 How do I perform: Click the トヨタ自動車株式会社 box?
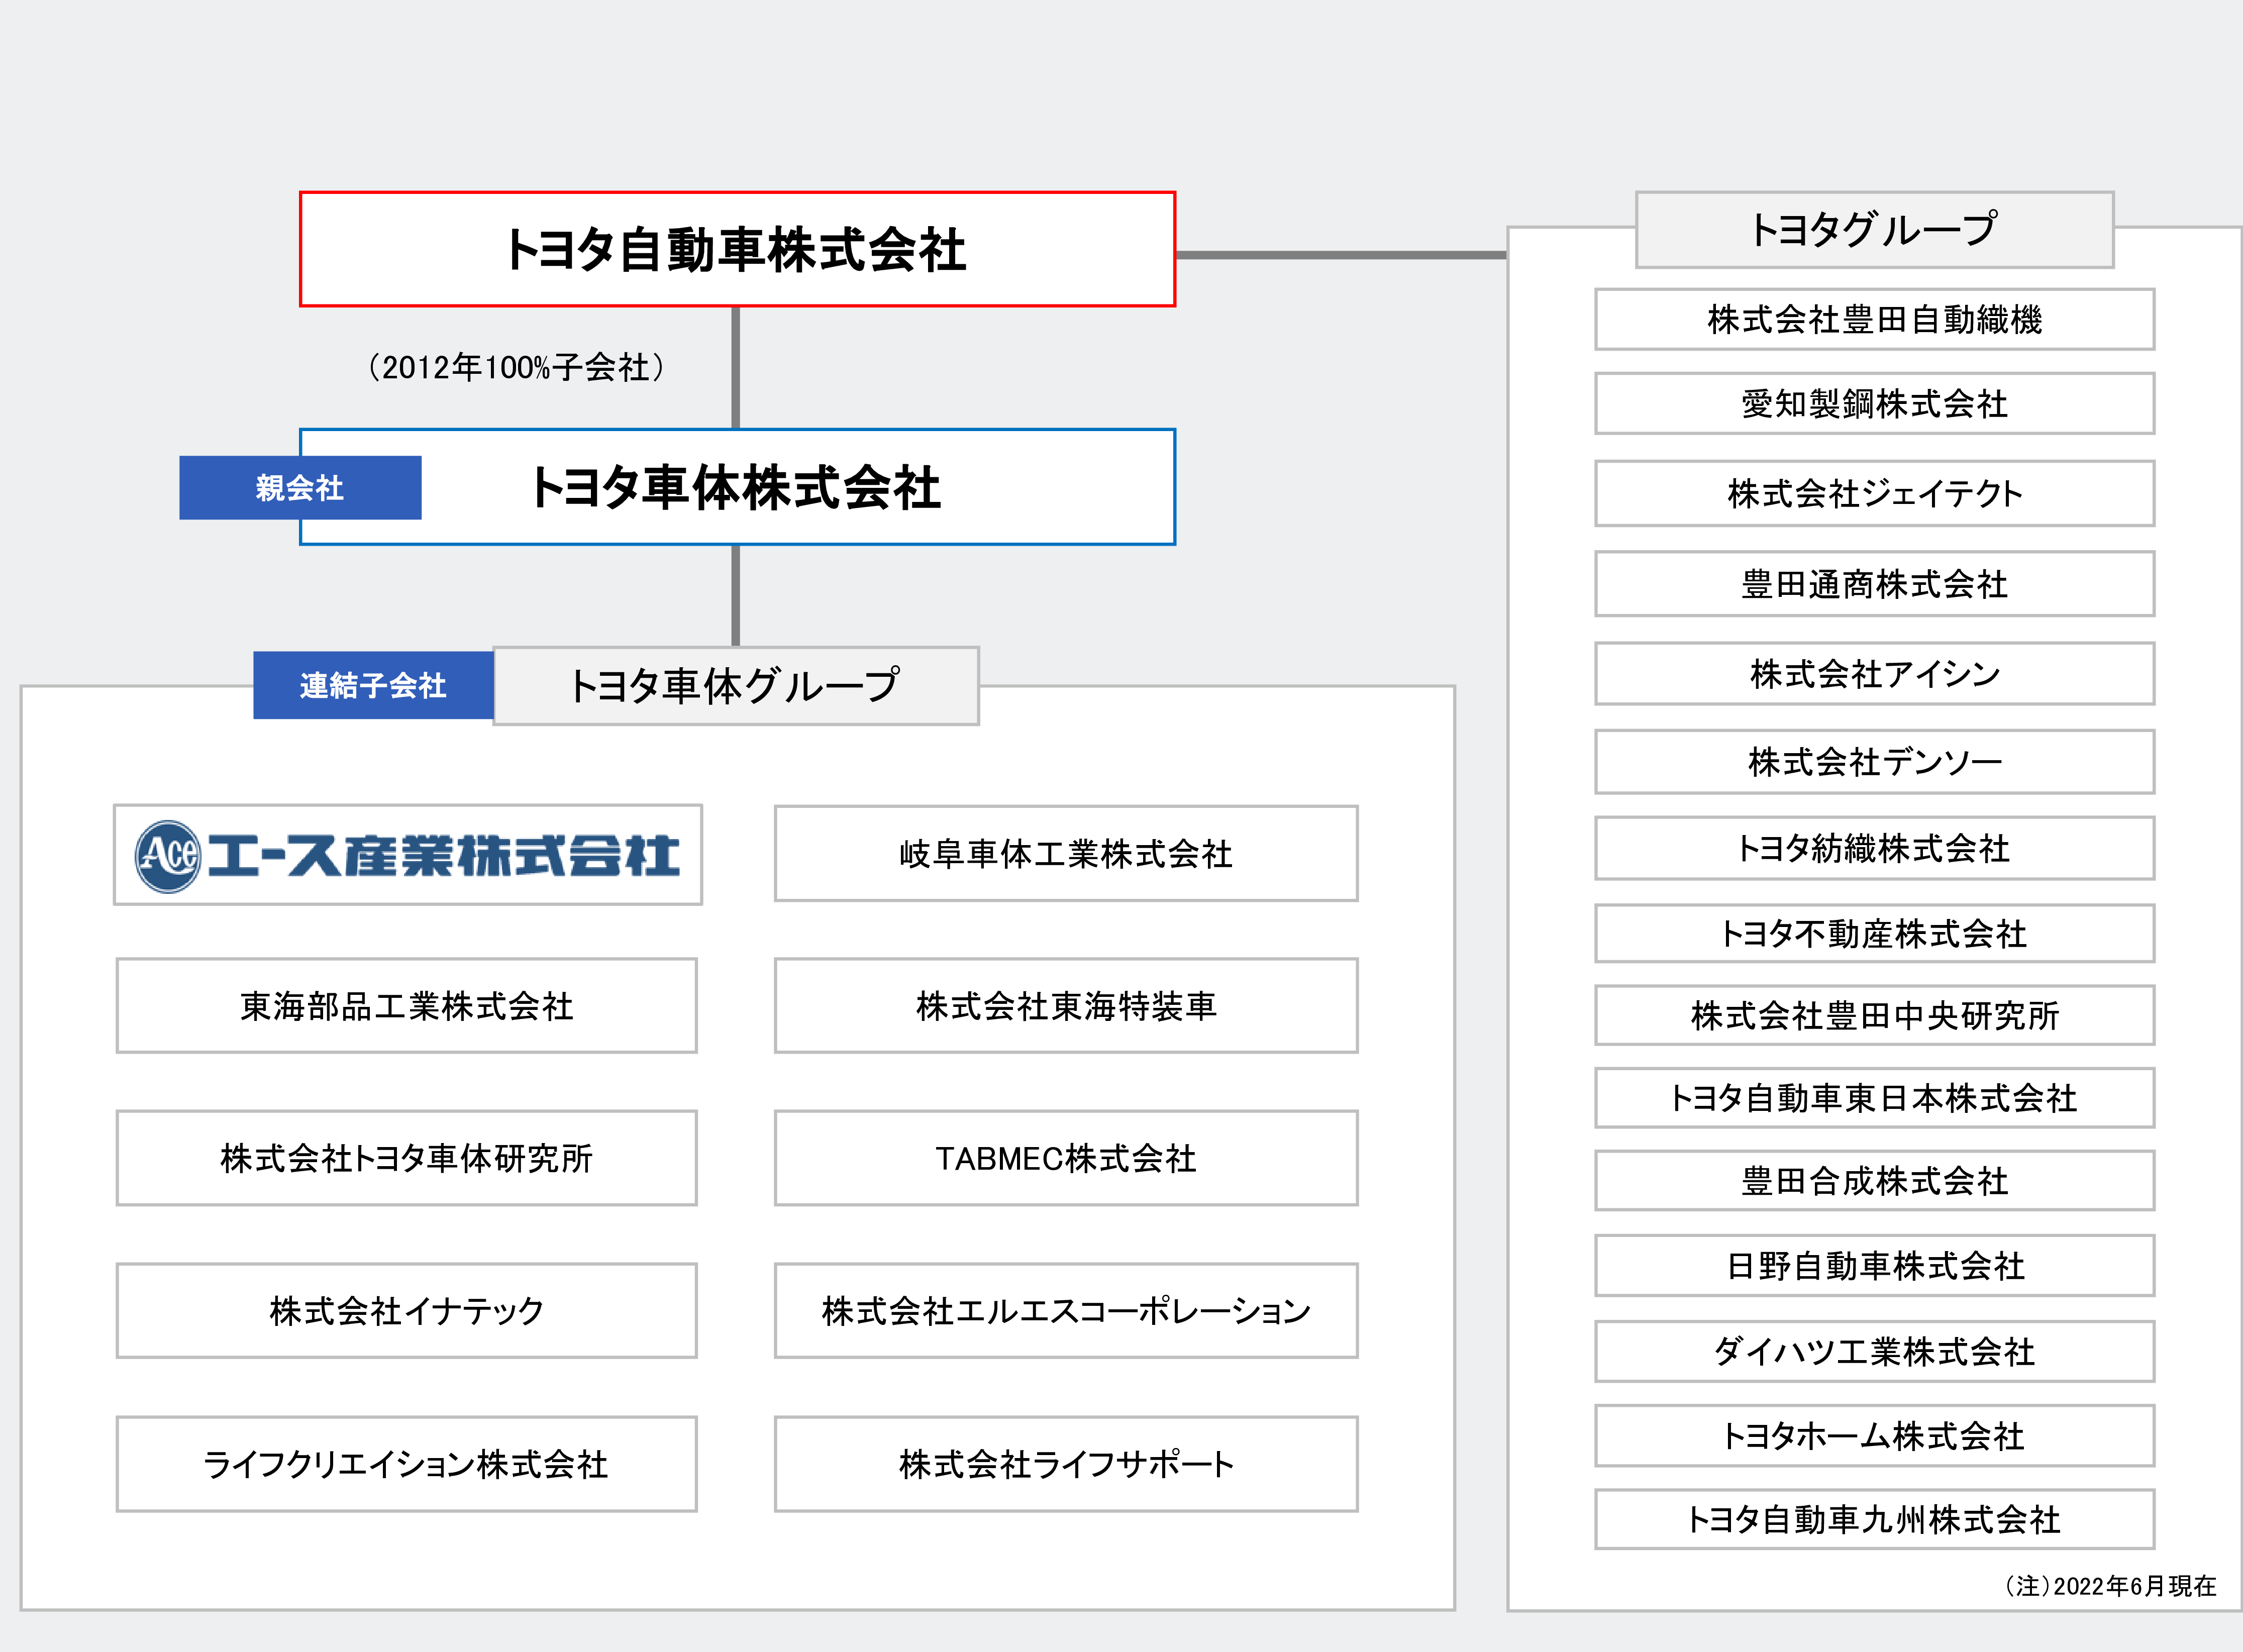click(x=737, y=249)
